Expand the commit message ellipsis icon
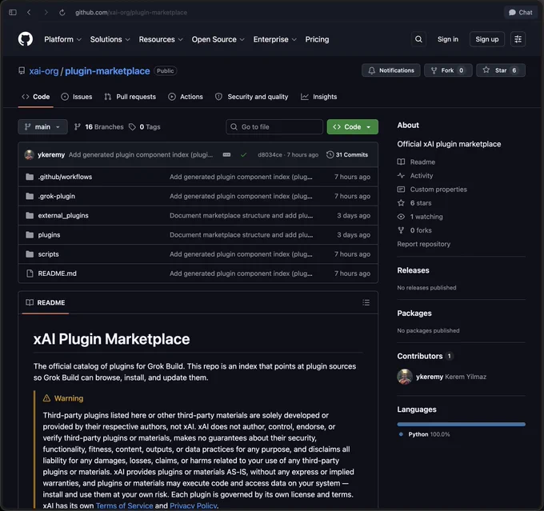544x511 pixels. tap(226, 154)
